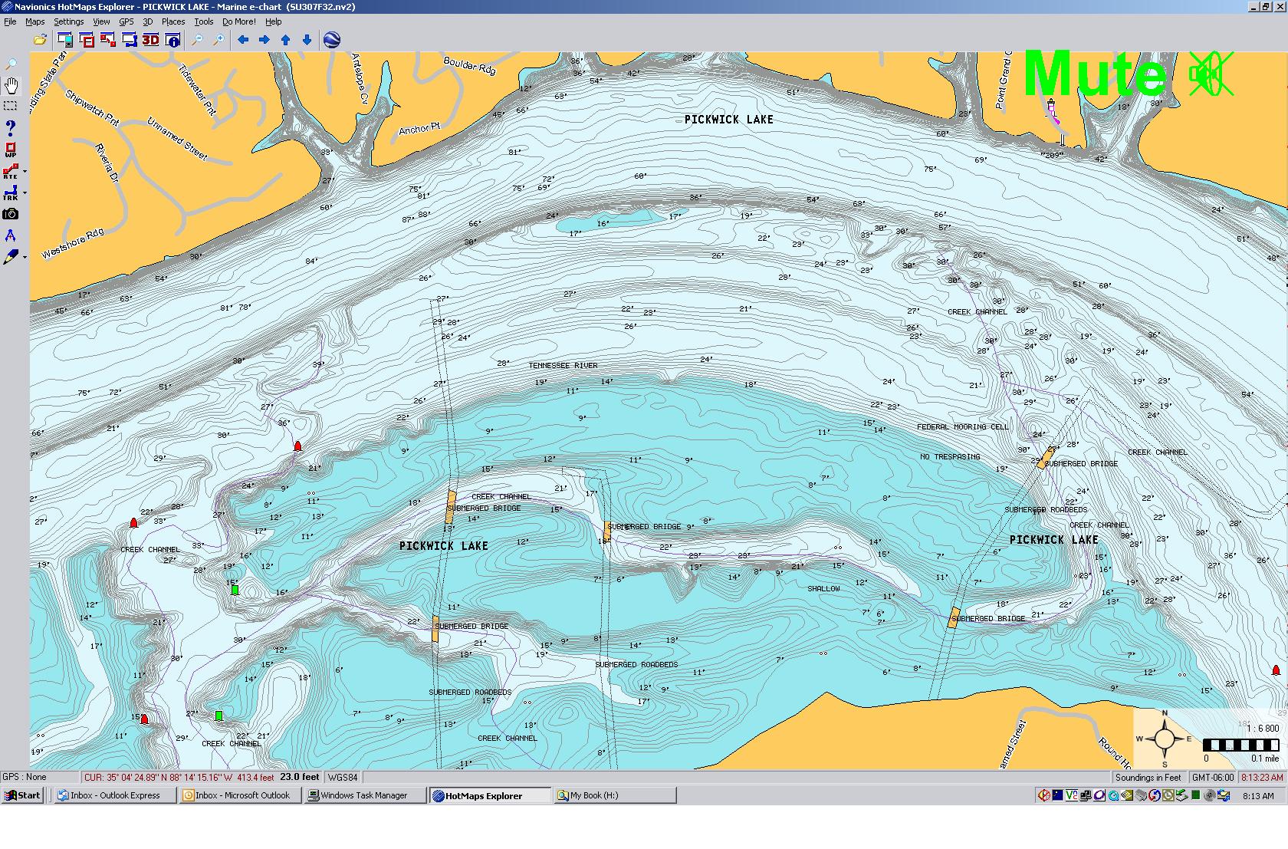Click the camera snapshot tool

click(x=11, y=215)
